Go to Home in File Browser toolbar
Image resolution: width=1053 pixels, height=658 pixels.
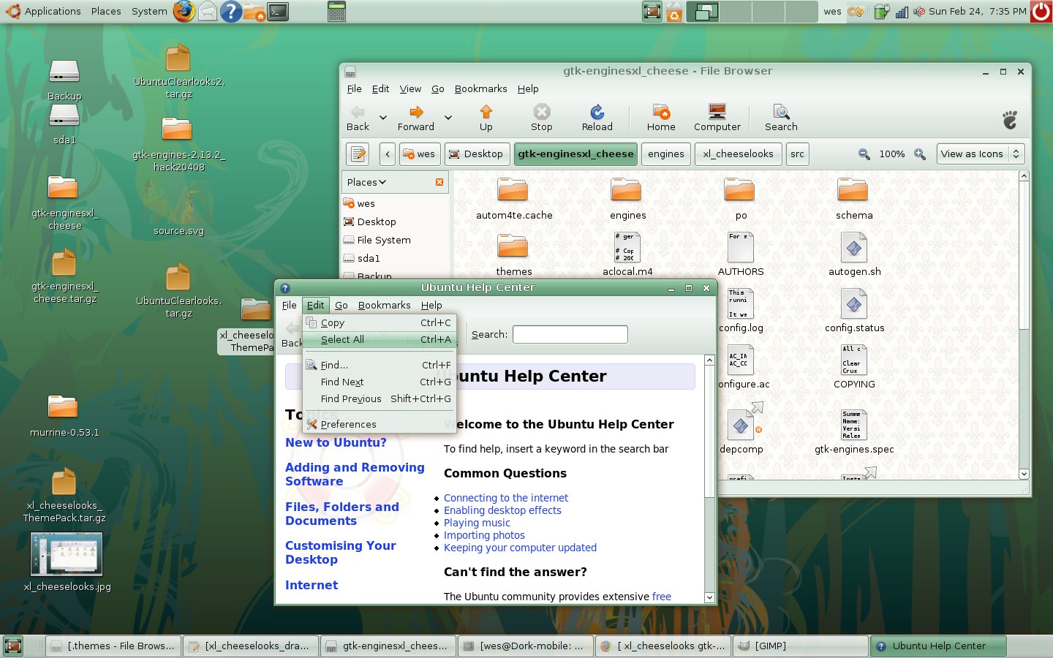(x=661, y=118)
